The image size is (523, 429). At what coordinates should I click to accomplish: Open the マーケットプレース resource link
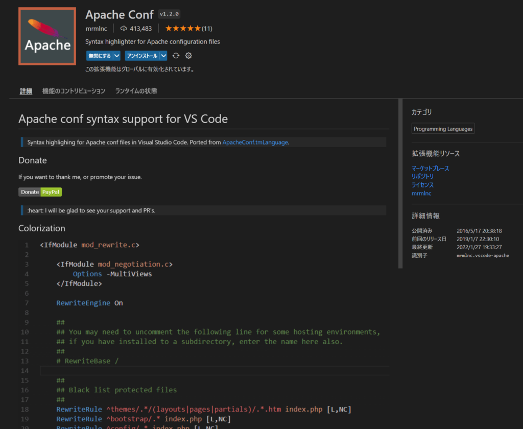[x=430, y=168]
